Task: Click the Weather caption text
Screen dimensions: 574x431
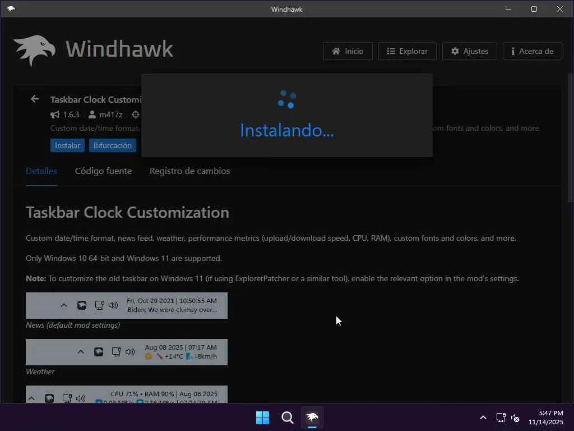Action: [40, 372]
